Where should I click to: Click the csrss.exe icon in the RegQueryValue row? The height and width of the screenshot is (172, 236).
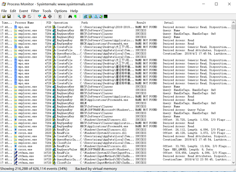(16, 149)
